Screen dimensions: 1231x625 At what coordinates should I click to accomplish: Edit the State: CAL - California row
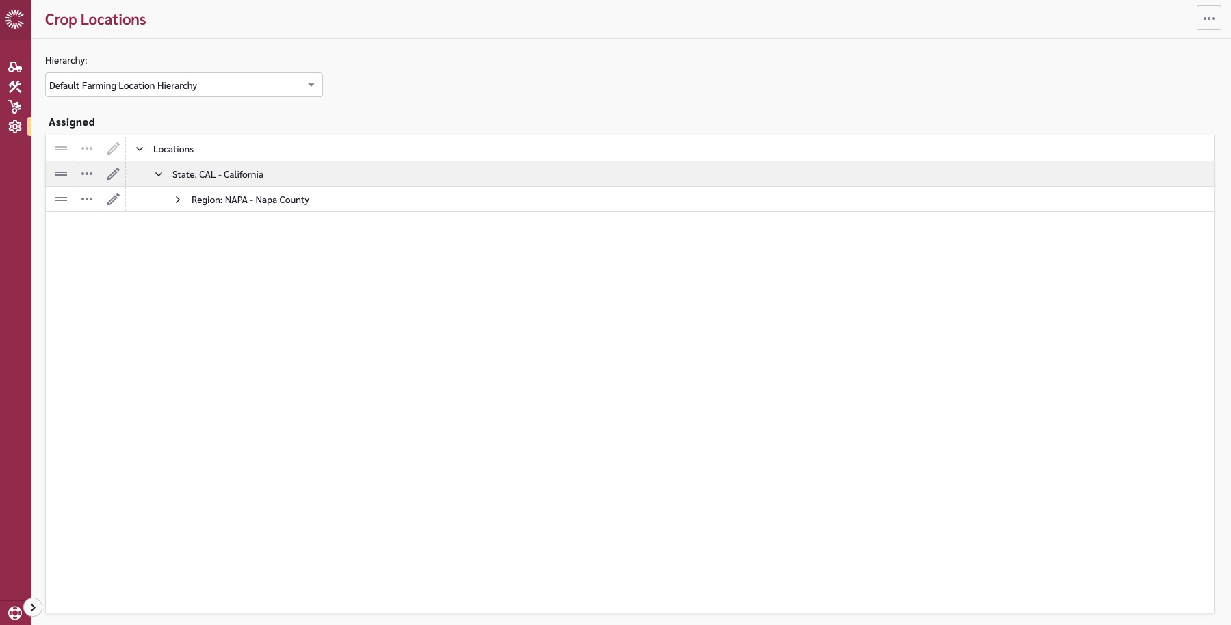(x=114, y=174)
